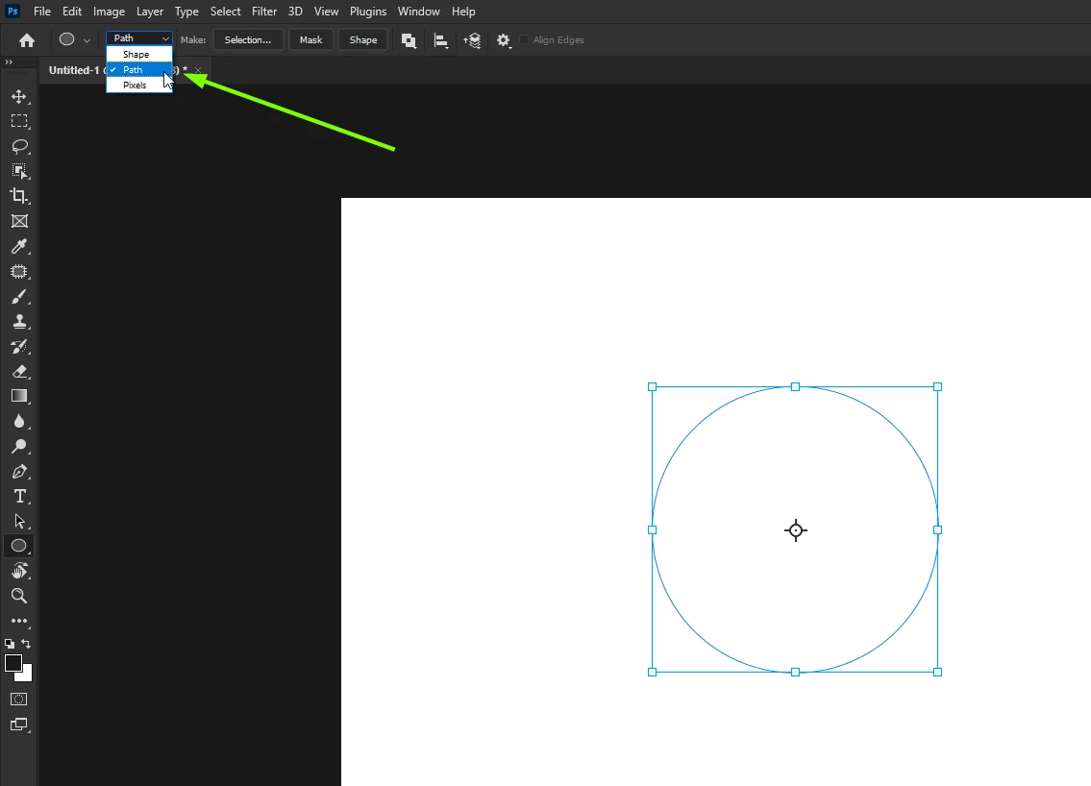Select the Path Selection tool
The image size is (1091, 786).
click(x=19, y=521)
